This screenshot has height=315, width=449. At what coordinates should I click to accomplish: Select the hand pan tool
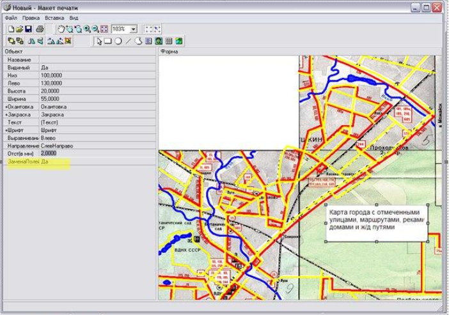[x=61, y=29]
